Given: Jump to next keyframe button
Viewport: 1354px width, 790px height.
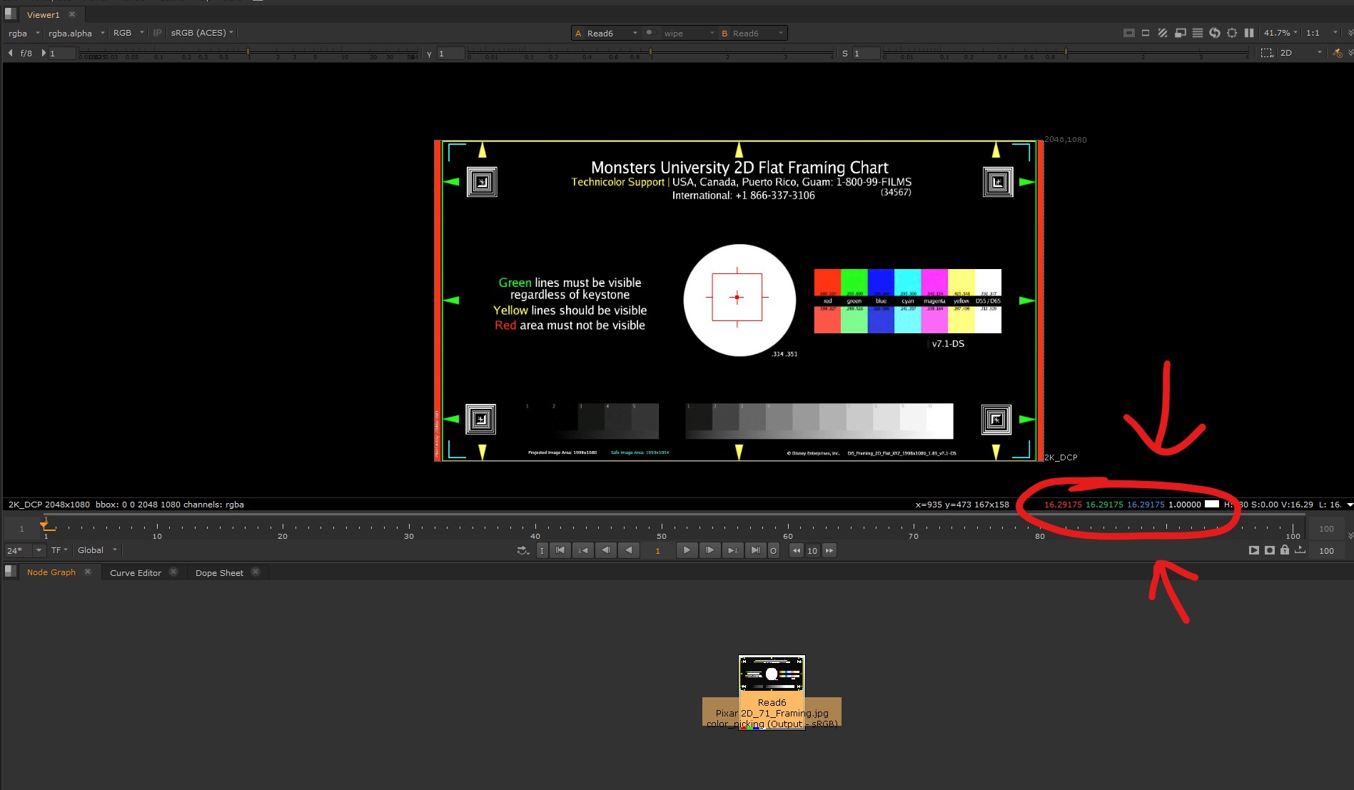Looking at the screenshot, I should tap(732, 550).
